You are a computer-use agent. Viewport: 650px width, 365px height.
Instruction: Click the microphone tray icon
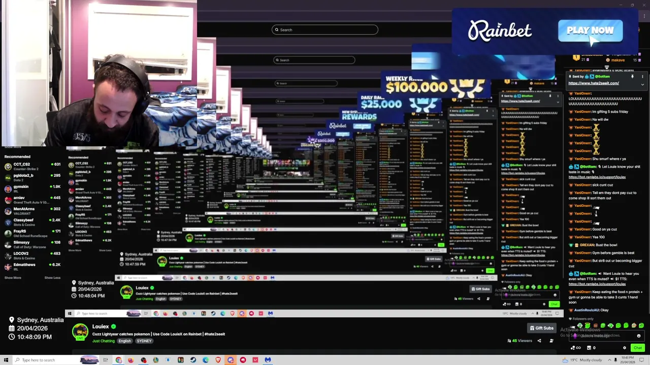click(x=615, y=360)
